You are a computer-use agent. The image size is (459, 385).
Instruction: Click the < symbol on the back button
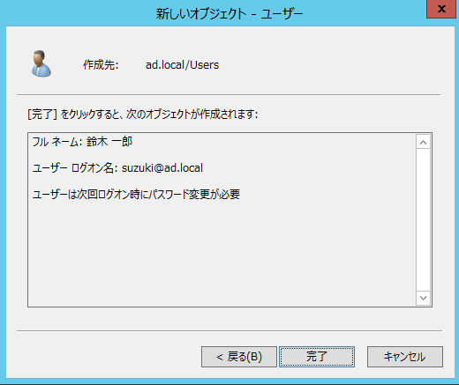pos(220,357)
